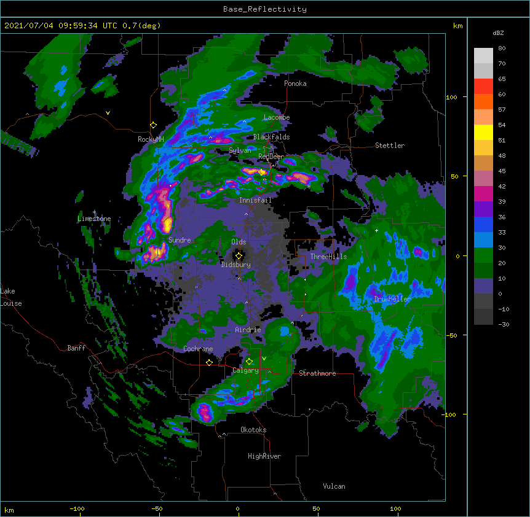The height and width of the screenshot is (517, 530).
Task: Click the RockyMH label text
Action: pyautogui.click(x=151, y=139)
